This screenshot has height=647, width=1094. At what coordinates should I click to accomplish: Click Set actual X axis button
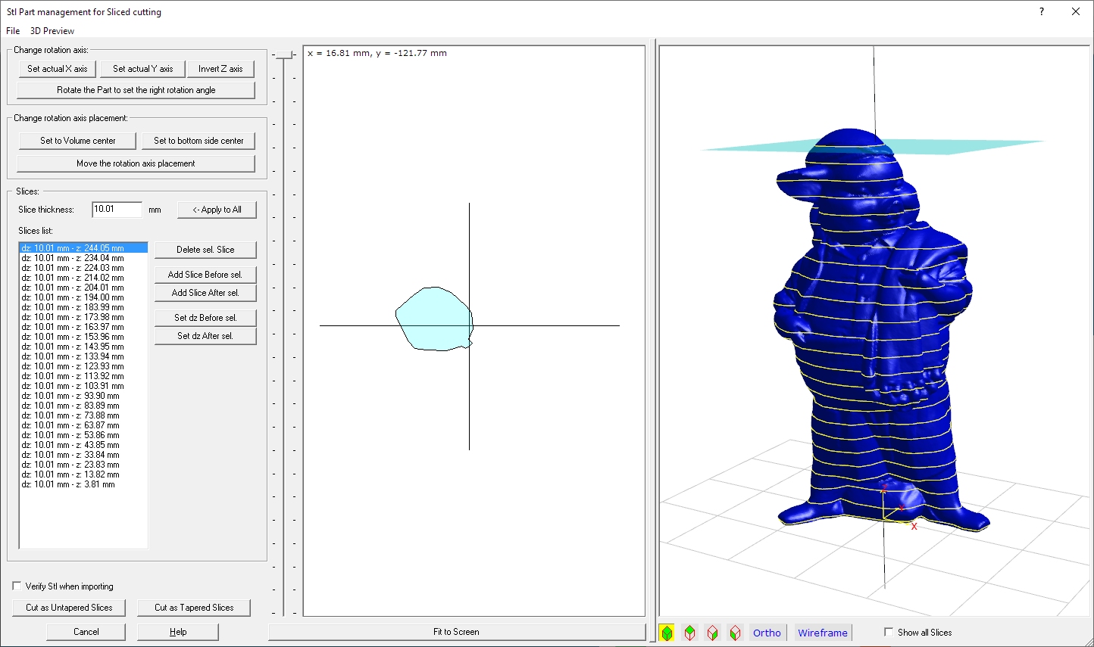pos(58,69)
